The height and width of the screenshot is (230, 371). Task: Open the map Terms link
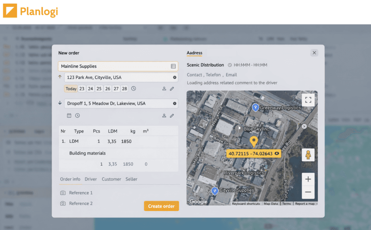coord(286,203)
